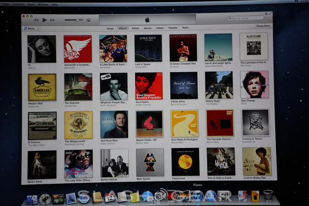Viewport: 309px width, 206px height.
Task: Enter iTunes full screen mode icon
Action: 270,13
